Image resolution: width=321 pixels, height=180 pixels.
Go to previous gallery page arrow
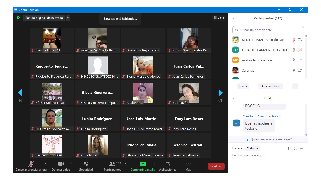[20, 93]
